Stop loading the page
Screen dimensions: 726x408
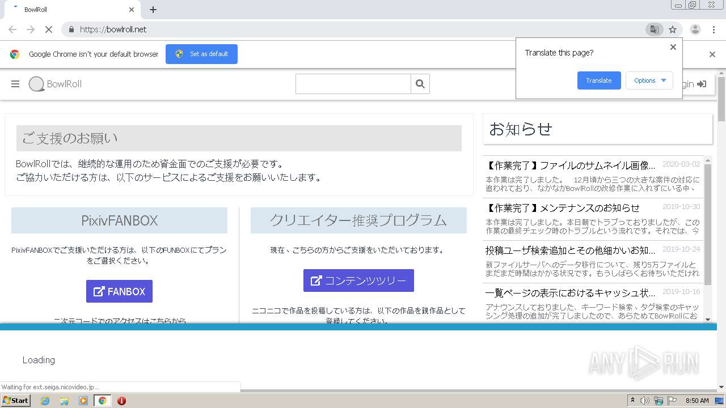pos(49,29)
